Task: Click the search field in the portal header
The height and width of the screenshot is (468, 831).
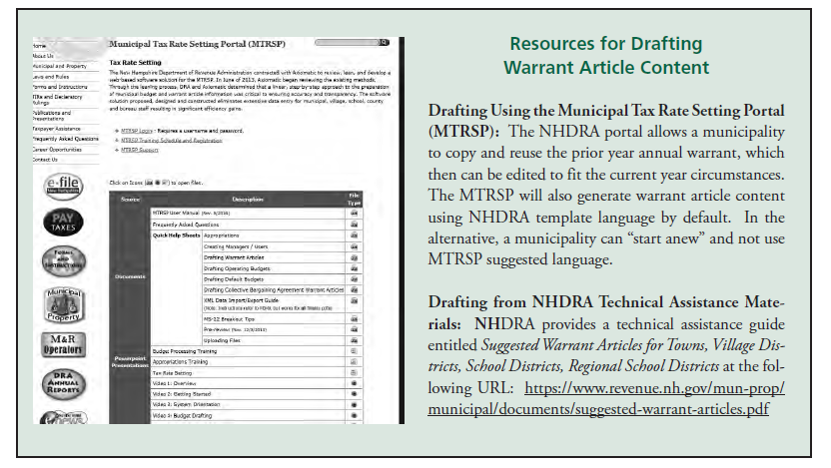Action: (x=346, y=42)
